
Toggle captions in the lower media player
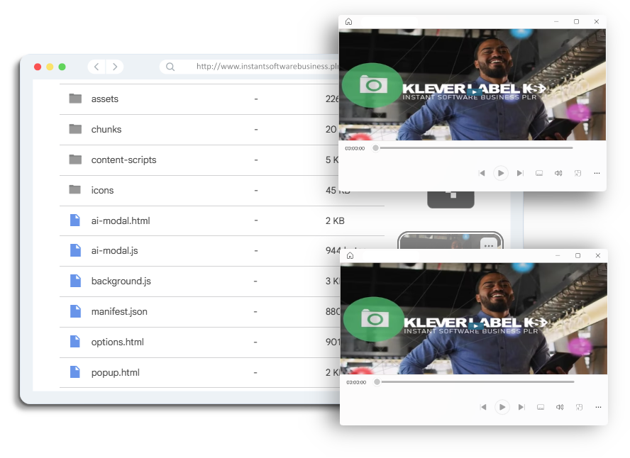(x=541, y=407)
